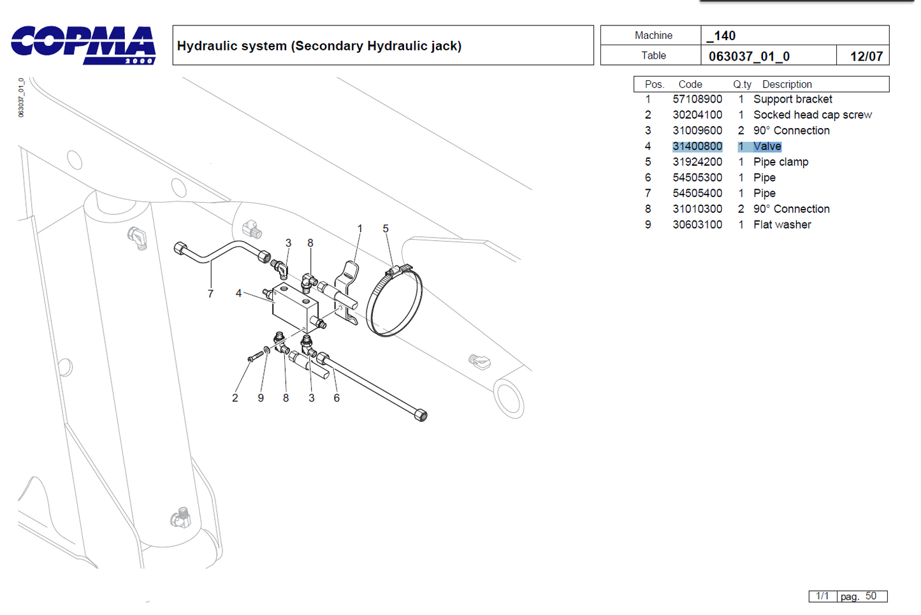
Task: Click the flat washer drawing above callout 9
Action: click(266, 350)
